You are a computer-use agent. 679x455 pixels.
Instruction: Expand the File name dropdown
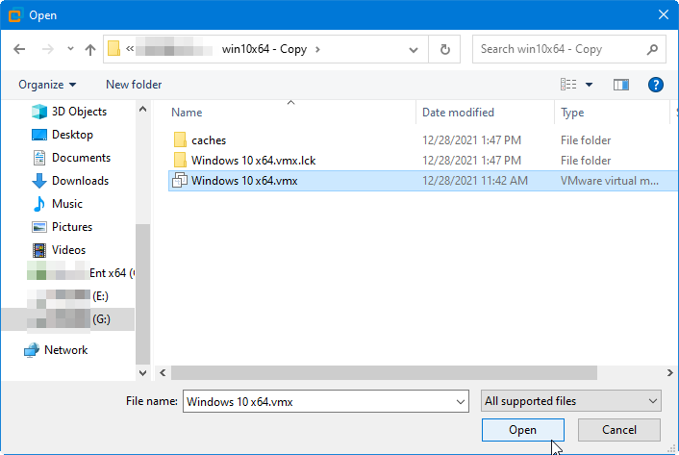pyautogui.click(x=461, y=402)
